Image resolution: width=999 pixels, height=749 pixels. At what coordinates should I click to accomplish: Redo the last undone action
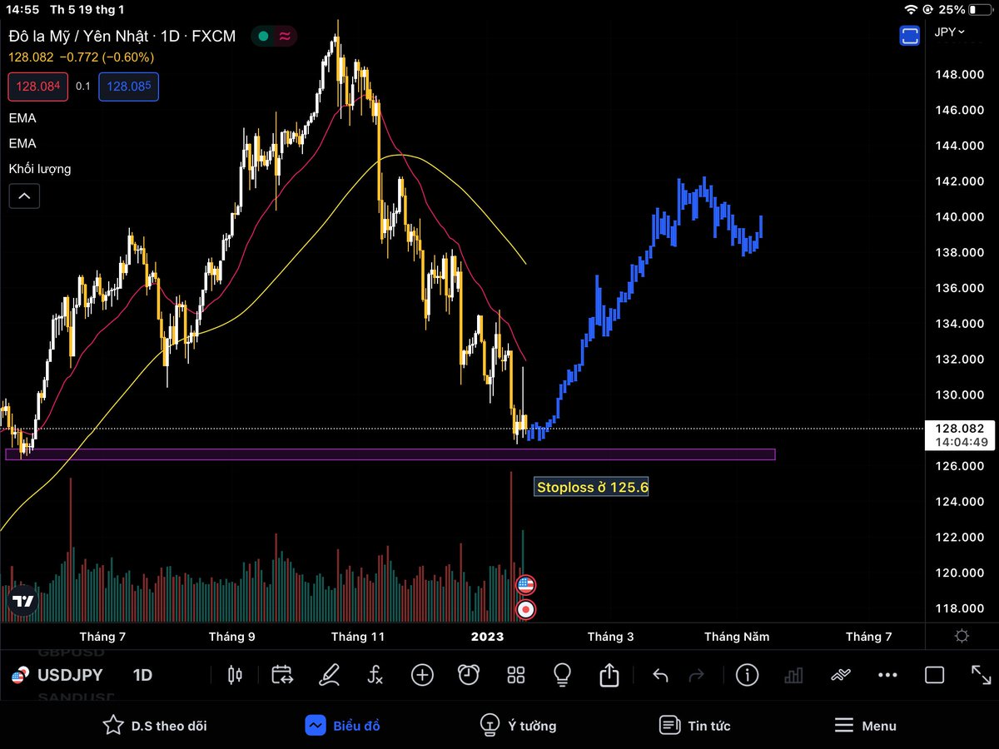697,675
